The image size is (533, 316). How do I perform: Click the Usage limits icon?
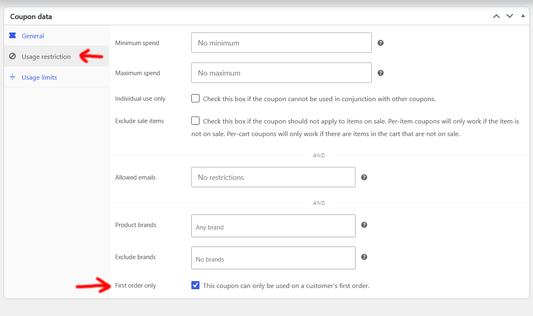click(13, 77)
